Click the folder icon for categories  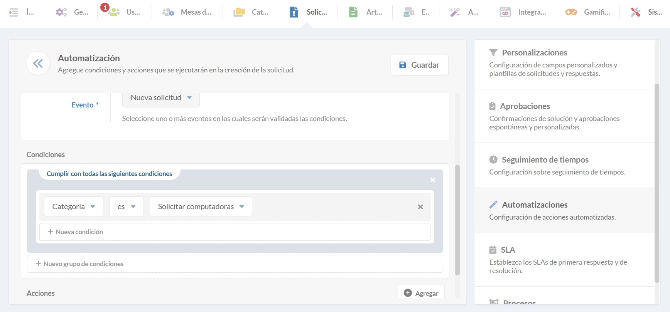pyautogui.click(x=239, y=12)
